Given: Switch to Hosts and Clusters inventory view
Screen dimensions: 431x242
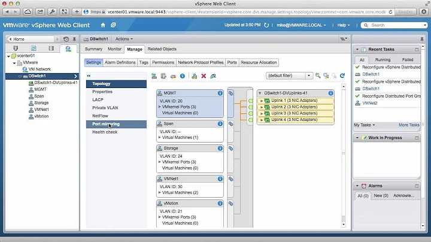Looking at the screenshot, I should point(16,49).
